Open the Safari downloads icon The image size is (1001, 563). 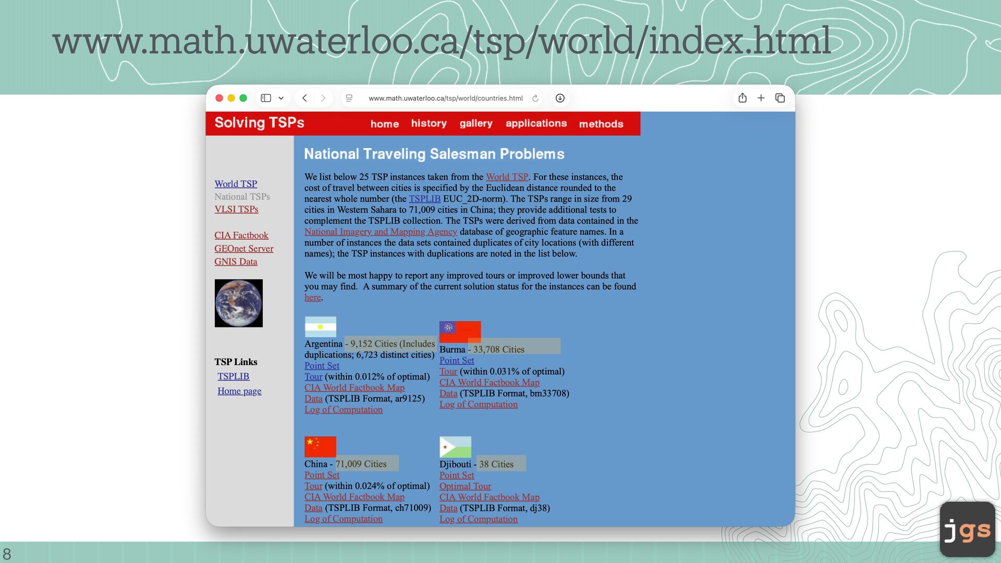click(560, 98)
